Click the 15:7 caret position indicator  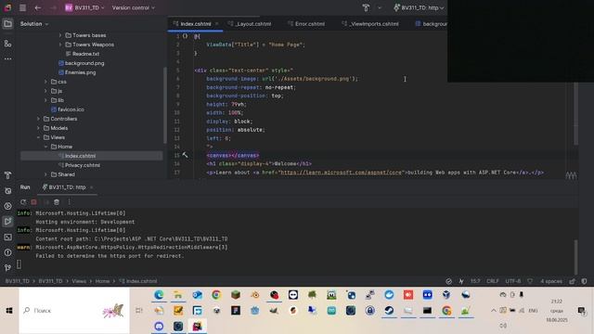(x=475, y=281)
